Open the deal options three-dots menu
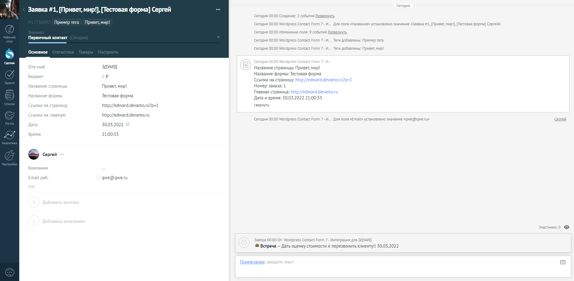Screen dimensions: 574x281 coord(218,10)
